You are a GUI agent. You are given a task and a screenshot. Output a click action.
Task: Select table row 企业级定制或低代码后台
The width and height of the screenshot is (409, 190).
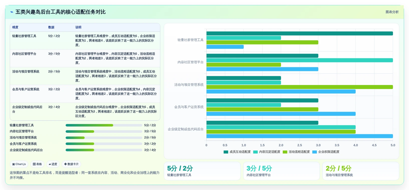[85, 111]
